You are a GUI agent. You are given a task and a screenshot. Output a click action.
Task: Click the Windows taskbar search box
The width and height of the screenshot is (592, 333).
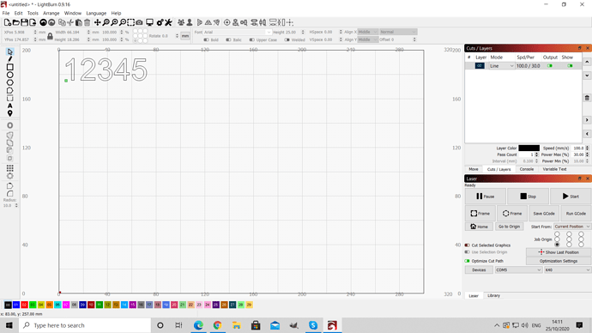85,325
